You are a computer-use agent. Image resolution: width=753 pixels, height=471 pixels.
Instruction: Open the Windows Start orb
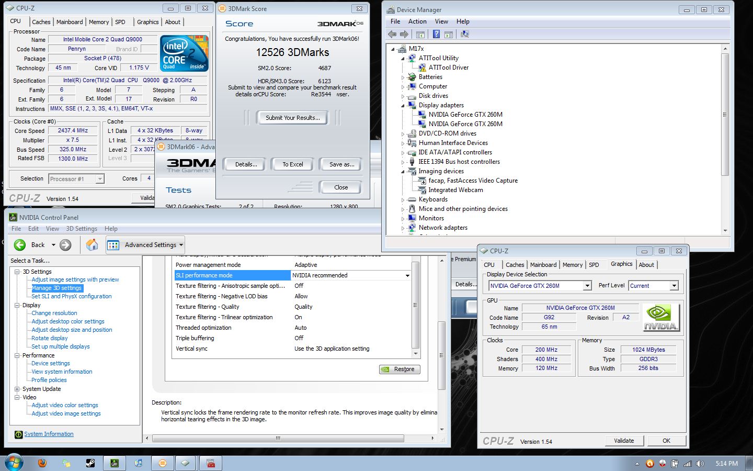(x=13, y=463)
